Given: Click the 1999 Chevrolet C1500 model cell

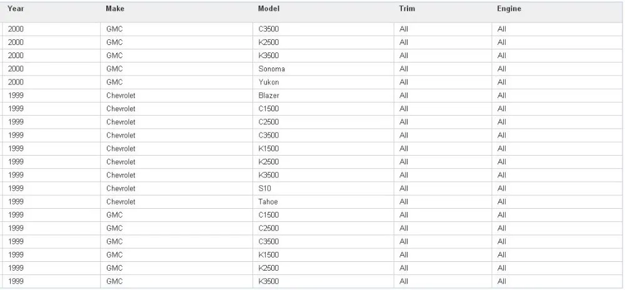Looking at the screenshot, I should click(x=269, y=109).
